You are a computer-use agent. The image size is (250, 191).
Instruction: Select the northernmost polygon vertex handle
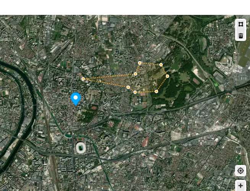click(140, 63)
